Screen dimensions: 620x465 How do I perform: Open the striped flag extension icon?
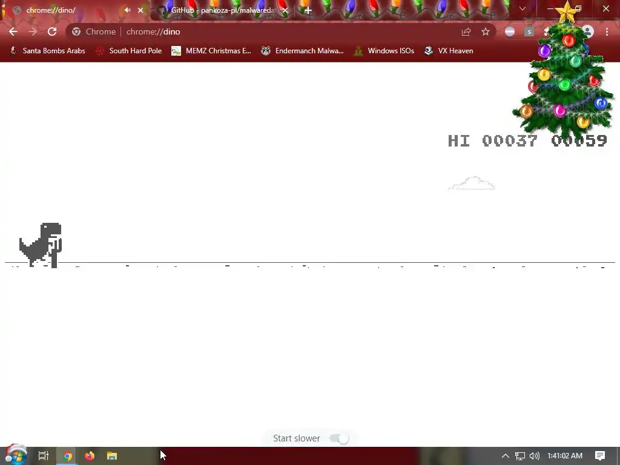tap(510, 31)
